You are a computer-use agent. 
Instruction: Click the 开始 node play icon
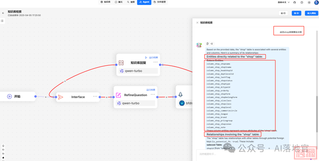[x=9, y=96]
